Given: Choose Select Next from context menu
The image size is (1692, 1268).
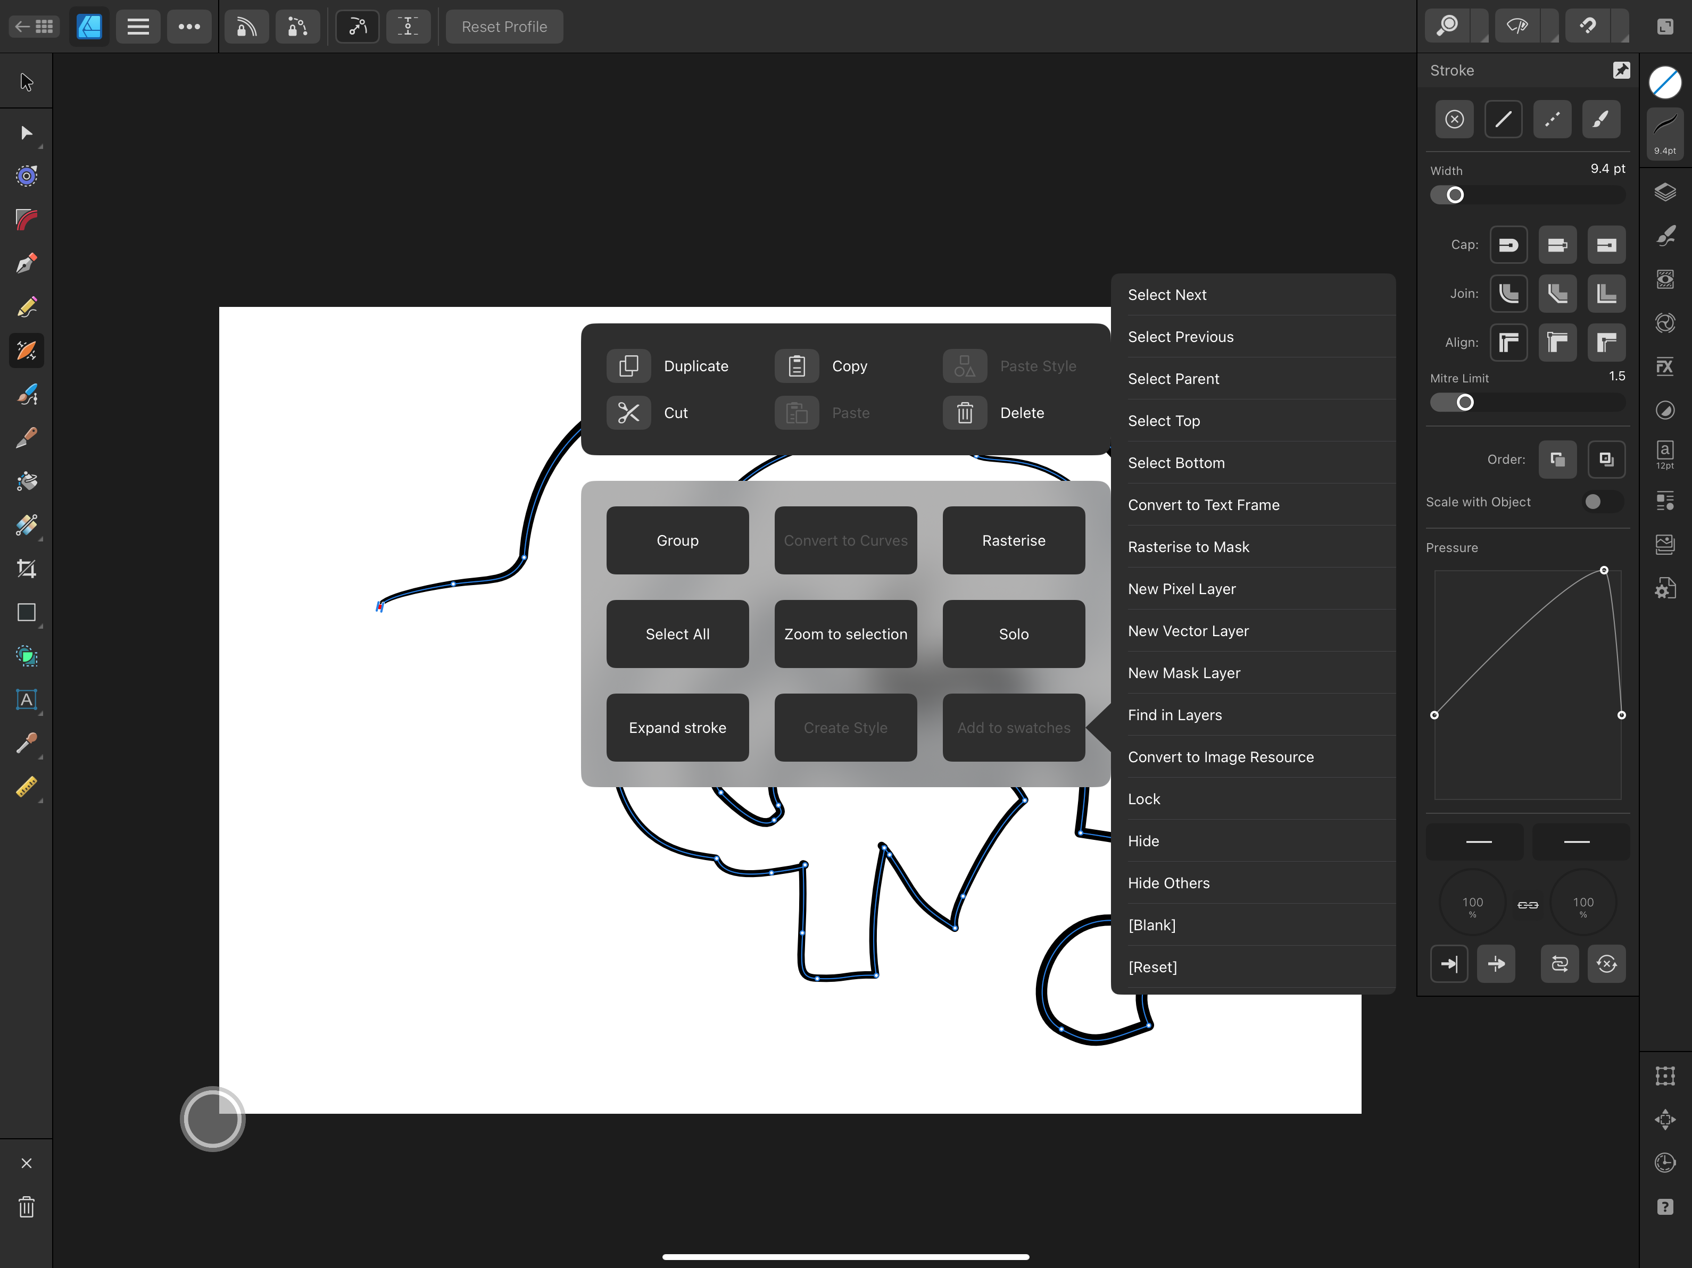Looking at the screenshot, I should (1253, 295).
